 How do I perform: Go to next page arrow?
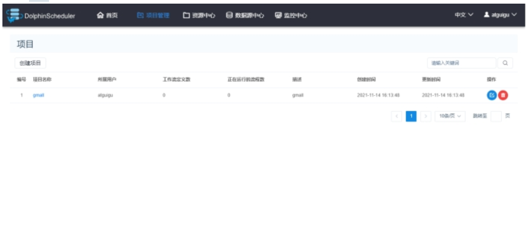[x=426, y=116]
